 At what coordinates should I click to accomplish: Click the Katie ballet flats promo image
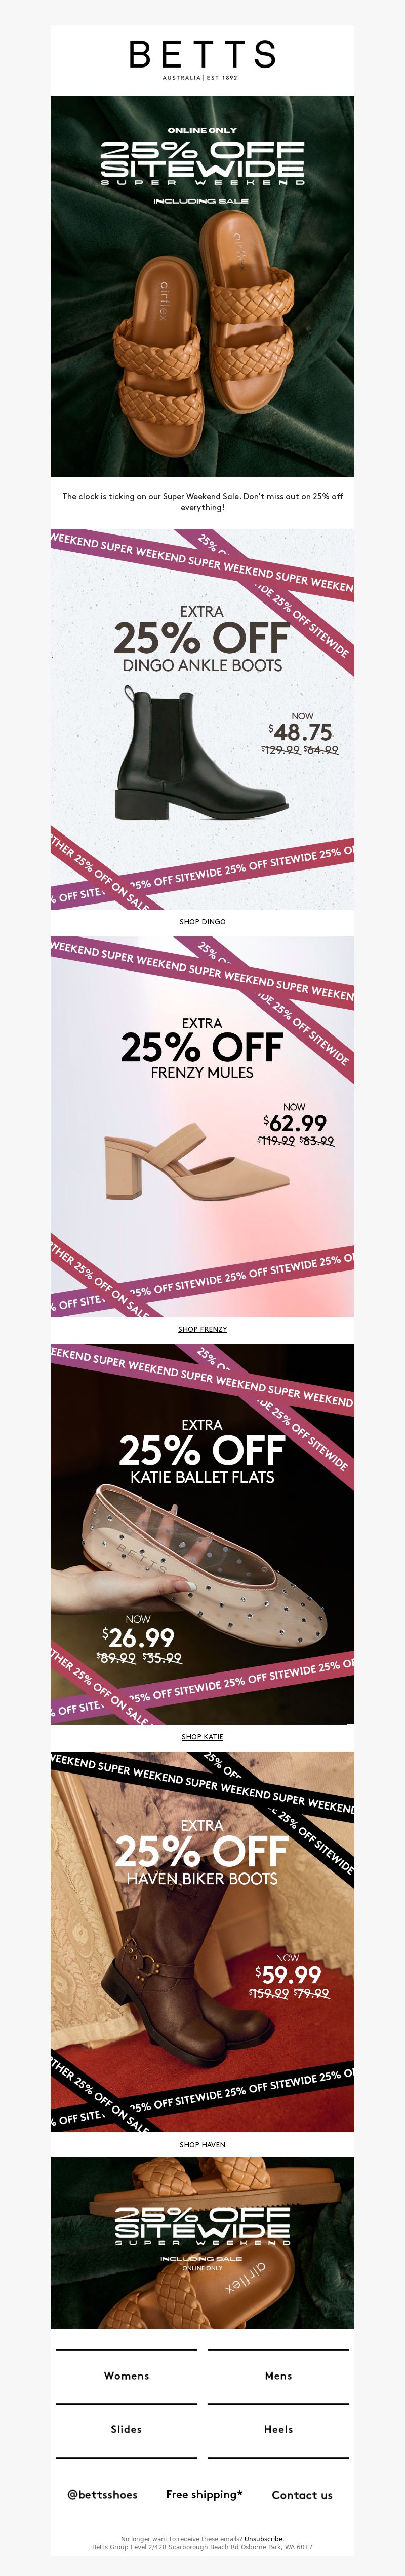(x=202, y=1534)
